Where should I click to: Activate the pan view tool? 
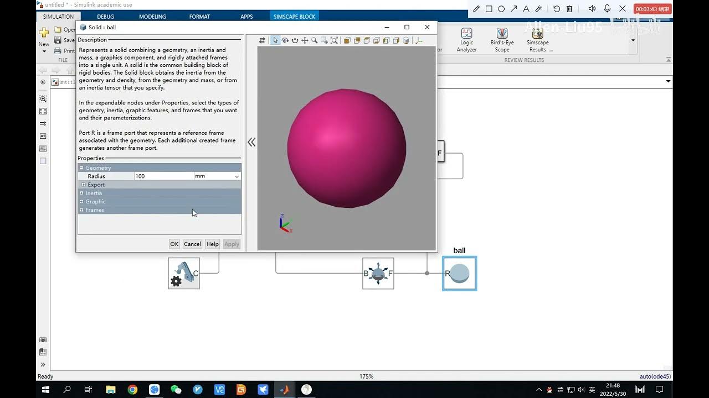click(305, 40)
